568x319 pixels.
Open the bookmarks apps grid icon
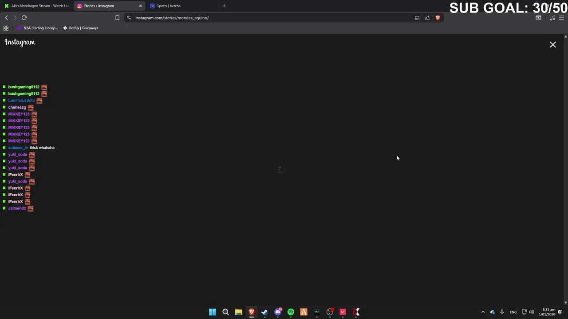click(6, 28)
